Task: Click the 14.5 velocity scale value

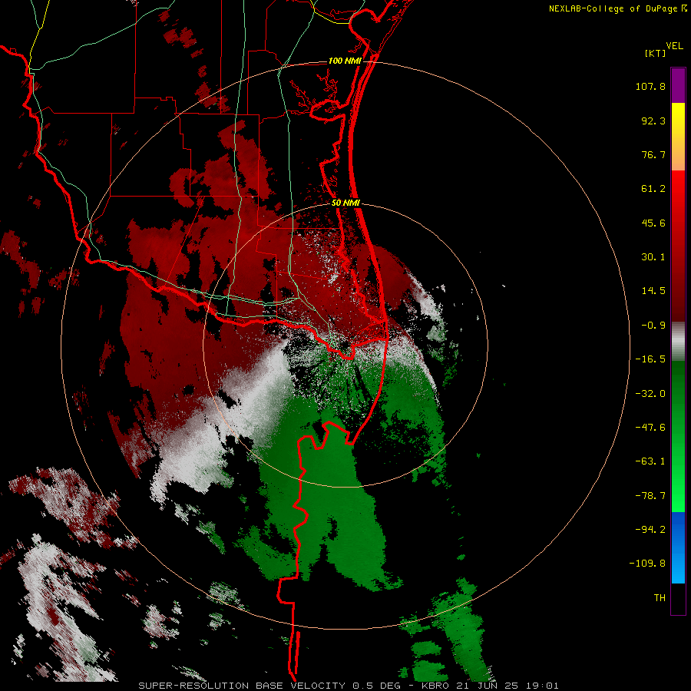Action: (653, 291)
